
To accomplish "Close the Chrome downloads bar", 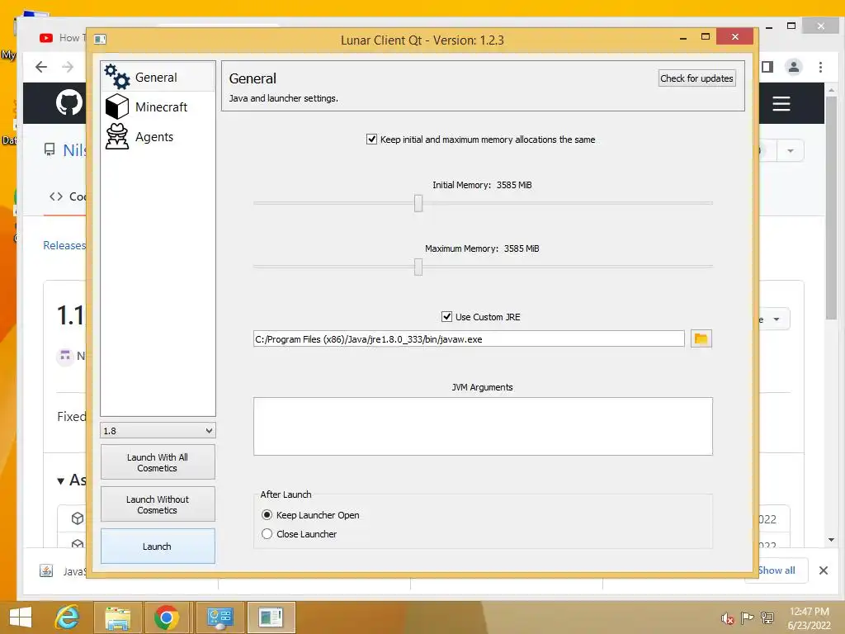I will click(x=823, y=570).
